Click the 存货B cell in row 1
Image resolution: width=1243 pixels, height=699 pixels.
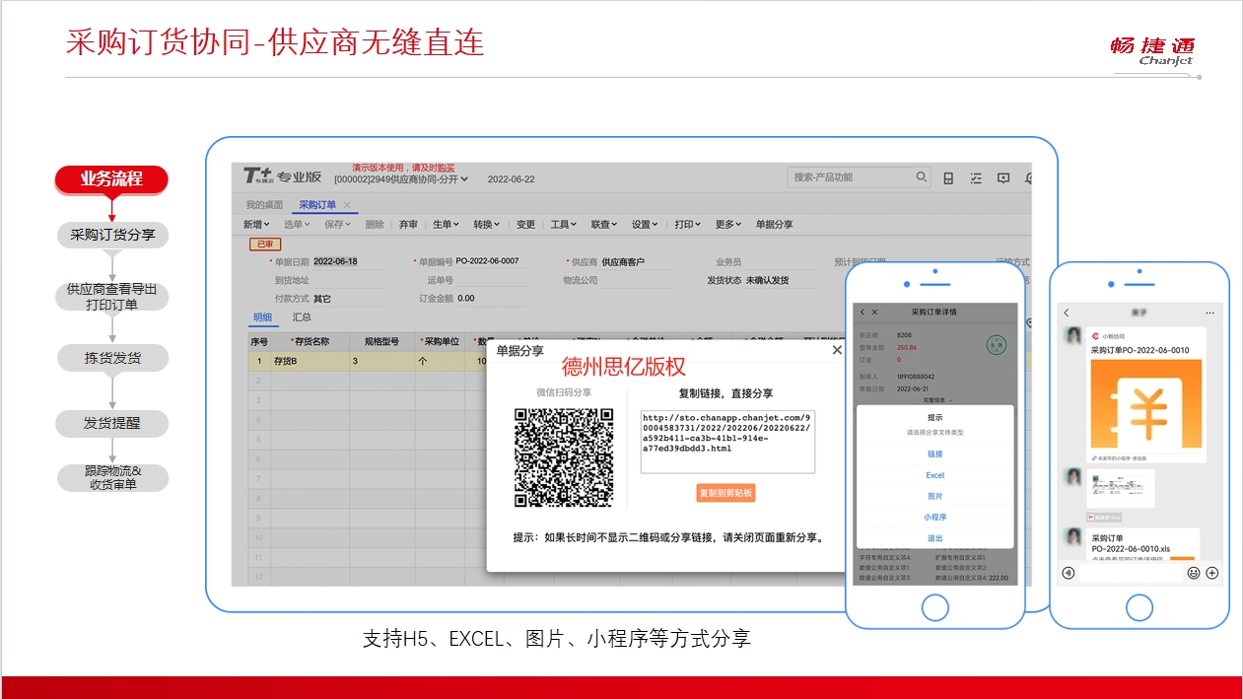[x=310, y=361]
